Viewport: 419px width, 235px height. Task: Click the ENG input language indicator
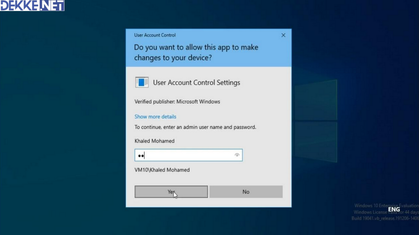[x=394, y=210]
